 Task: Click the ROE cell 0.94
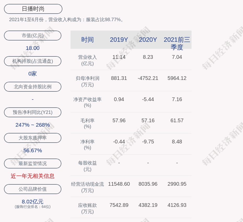119,99
